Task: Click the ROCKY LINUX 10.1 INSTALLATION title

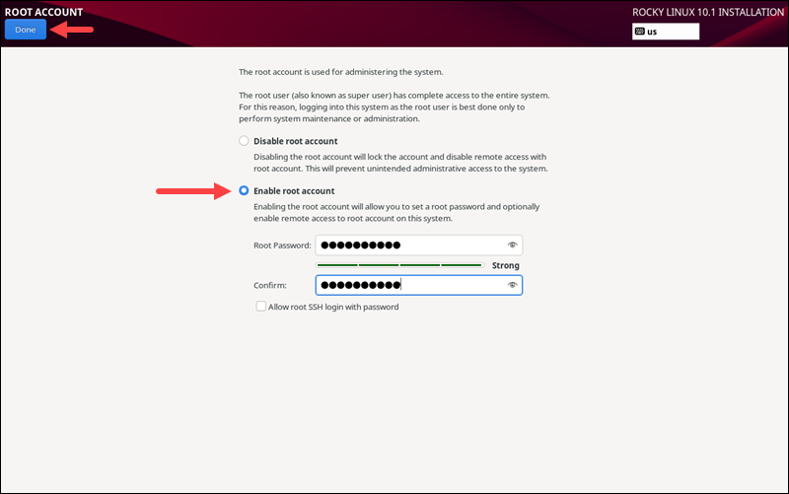Action: [x=707, y=12]
